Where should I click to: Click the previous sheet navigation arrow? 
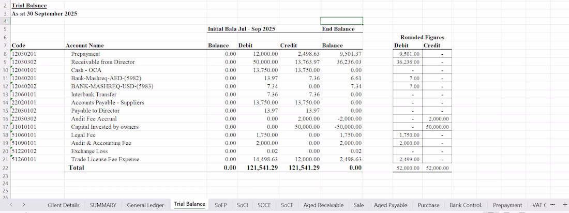(x=11, y=205)
